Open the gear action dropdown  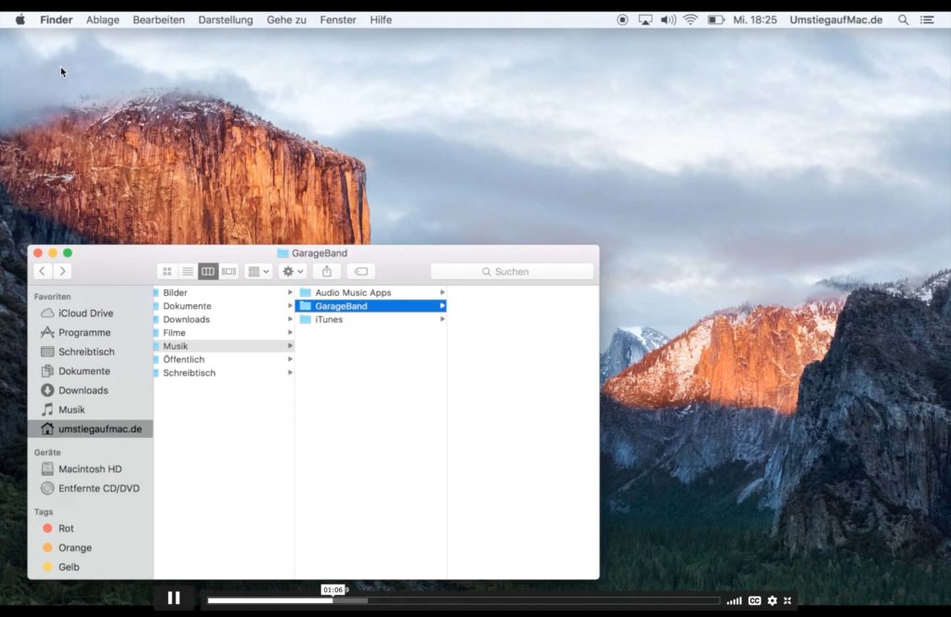293,272
